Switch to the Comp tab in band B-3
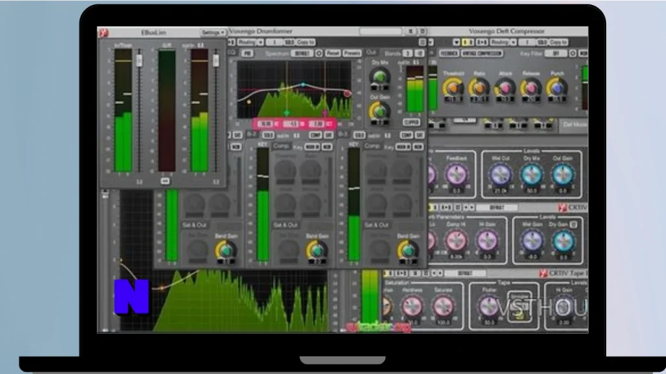The image size is (666, 374). pos(371,146)
